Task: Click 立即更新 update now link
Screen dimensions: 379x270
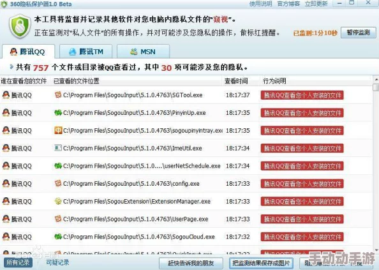Action: pos(316,4)
